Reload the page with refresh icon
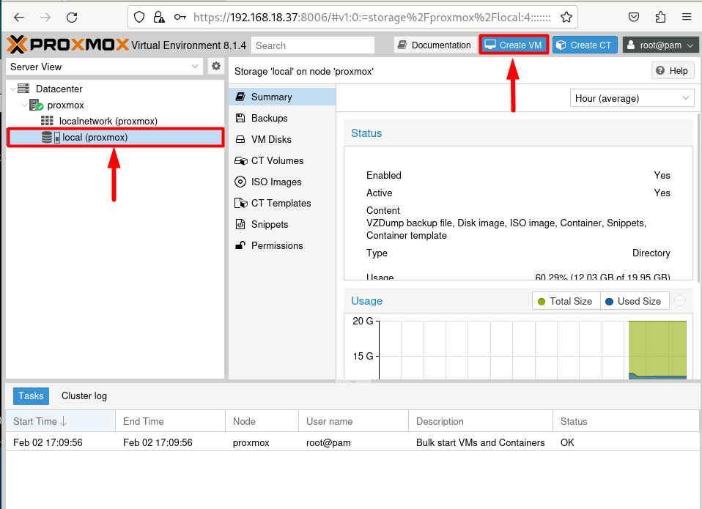This screenshot has width=702, height=509. coord(72,18)
